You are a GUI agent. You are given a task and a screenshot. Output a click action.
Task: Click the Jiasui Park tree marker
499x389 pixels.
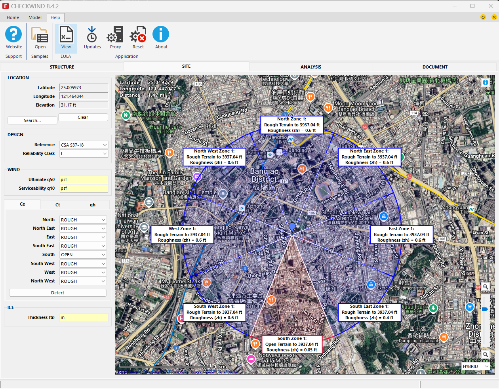click(433, 308)
